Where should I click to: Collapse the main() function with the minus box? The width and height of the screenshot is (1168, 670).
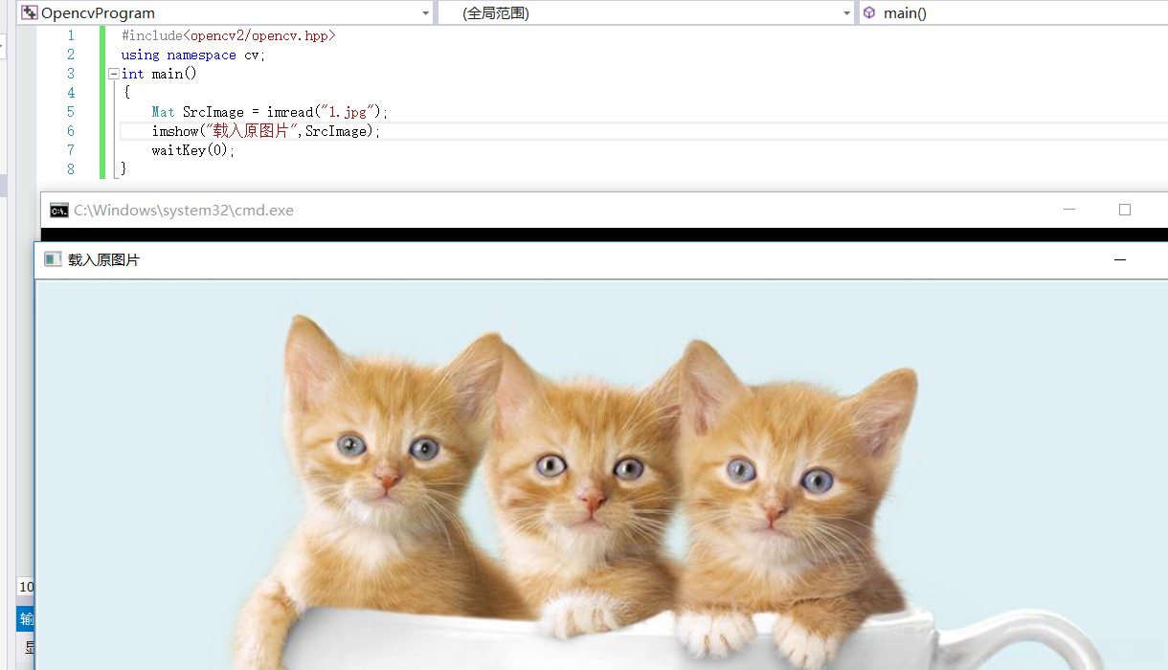point(113,73)
